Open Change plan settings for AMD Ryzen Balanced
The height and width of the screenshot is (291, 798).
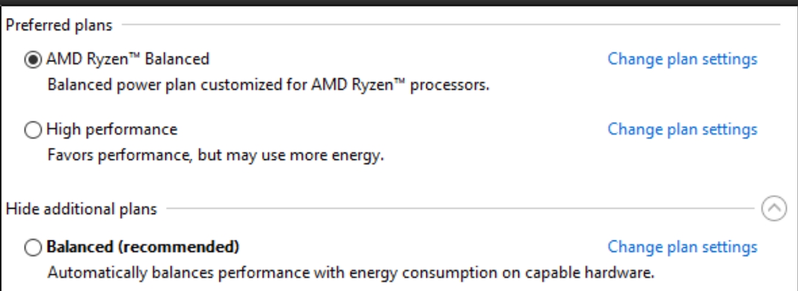click(683, 60)
